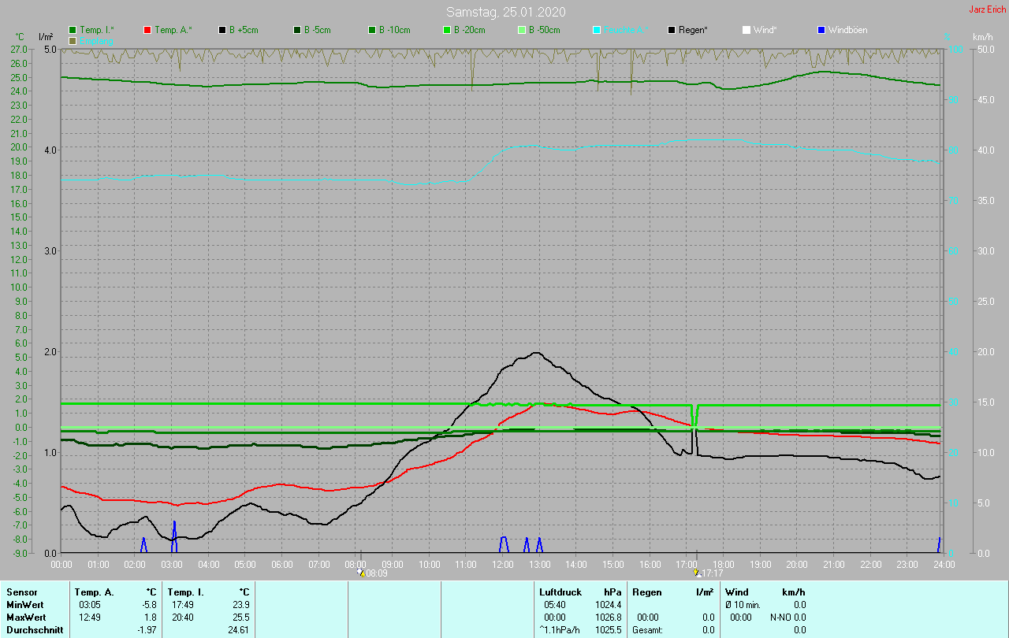Click the 23.9 indoor minimum value
The image size is (1009, 638).
tap(241, 605)
